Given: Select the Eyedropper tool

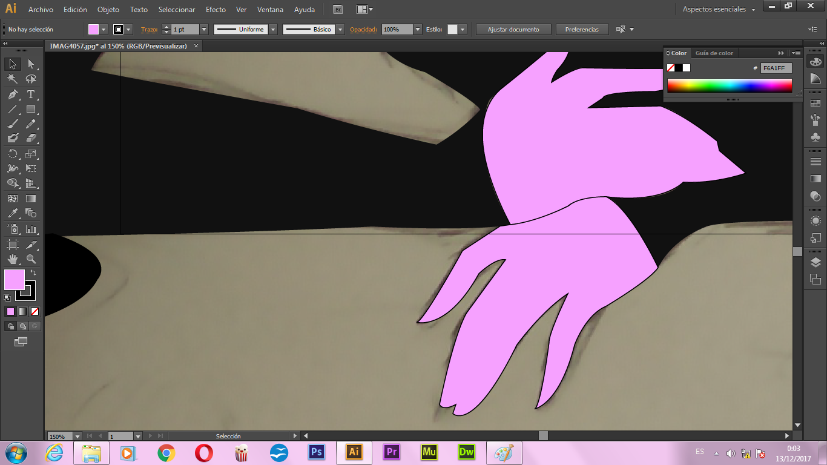Looking at the screenshot, I should tap(12, 213).
